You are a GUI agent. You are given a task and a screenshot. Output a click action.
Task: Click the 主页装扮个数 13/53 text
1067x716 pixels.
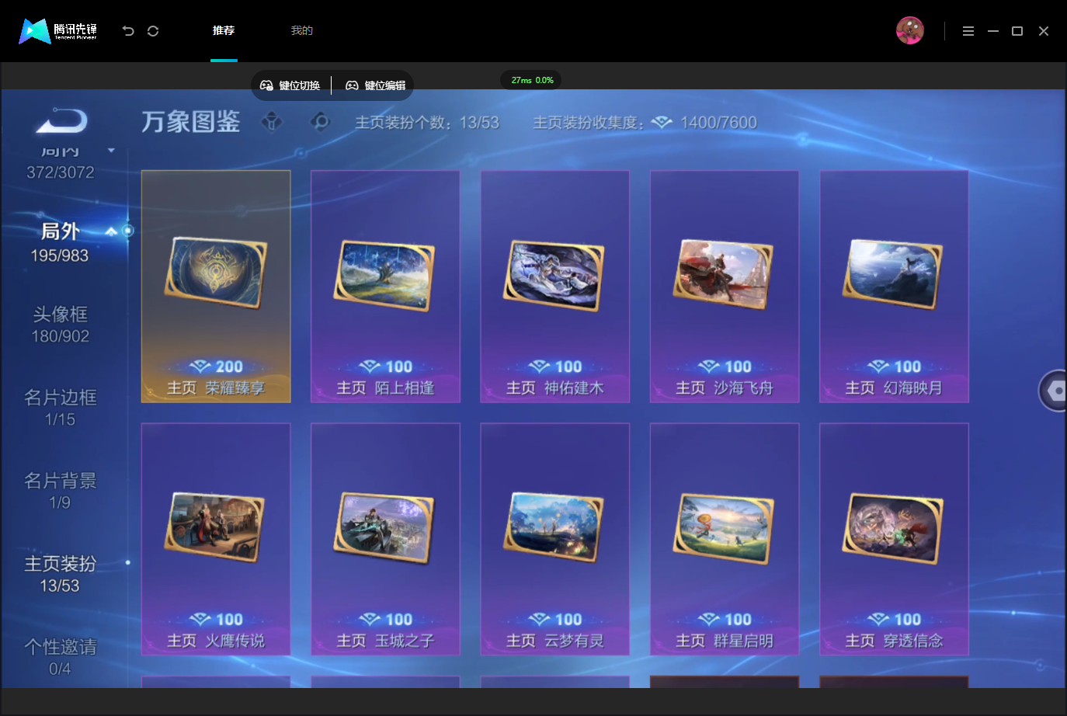[x=427, y=123]
